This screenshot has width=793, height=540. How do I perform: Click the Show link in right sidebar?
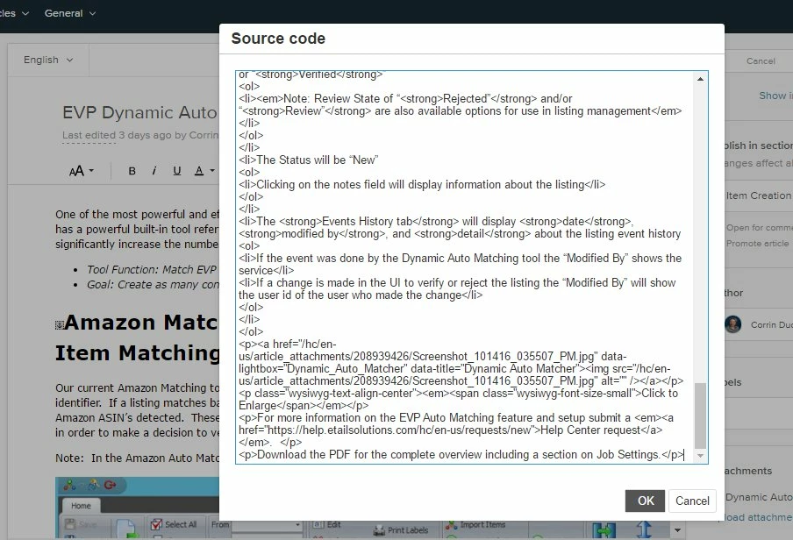click(x=775, y=96)
